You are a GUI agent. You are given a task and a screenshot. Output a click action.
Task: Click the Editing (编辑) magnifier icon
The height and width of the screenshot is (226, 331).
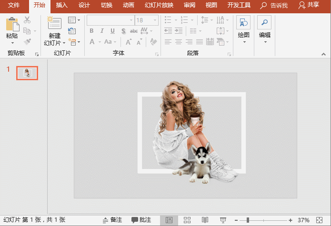[x=264, y=24]
